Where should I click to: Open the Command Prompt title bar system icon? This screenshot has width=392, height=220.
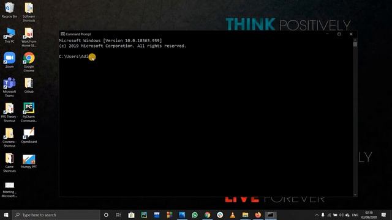click(62, 34)
